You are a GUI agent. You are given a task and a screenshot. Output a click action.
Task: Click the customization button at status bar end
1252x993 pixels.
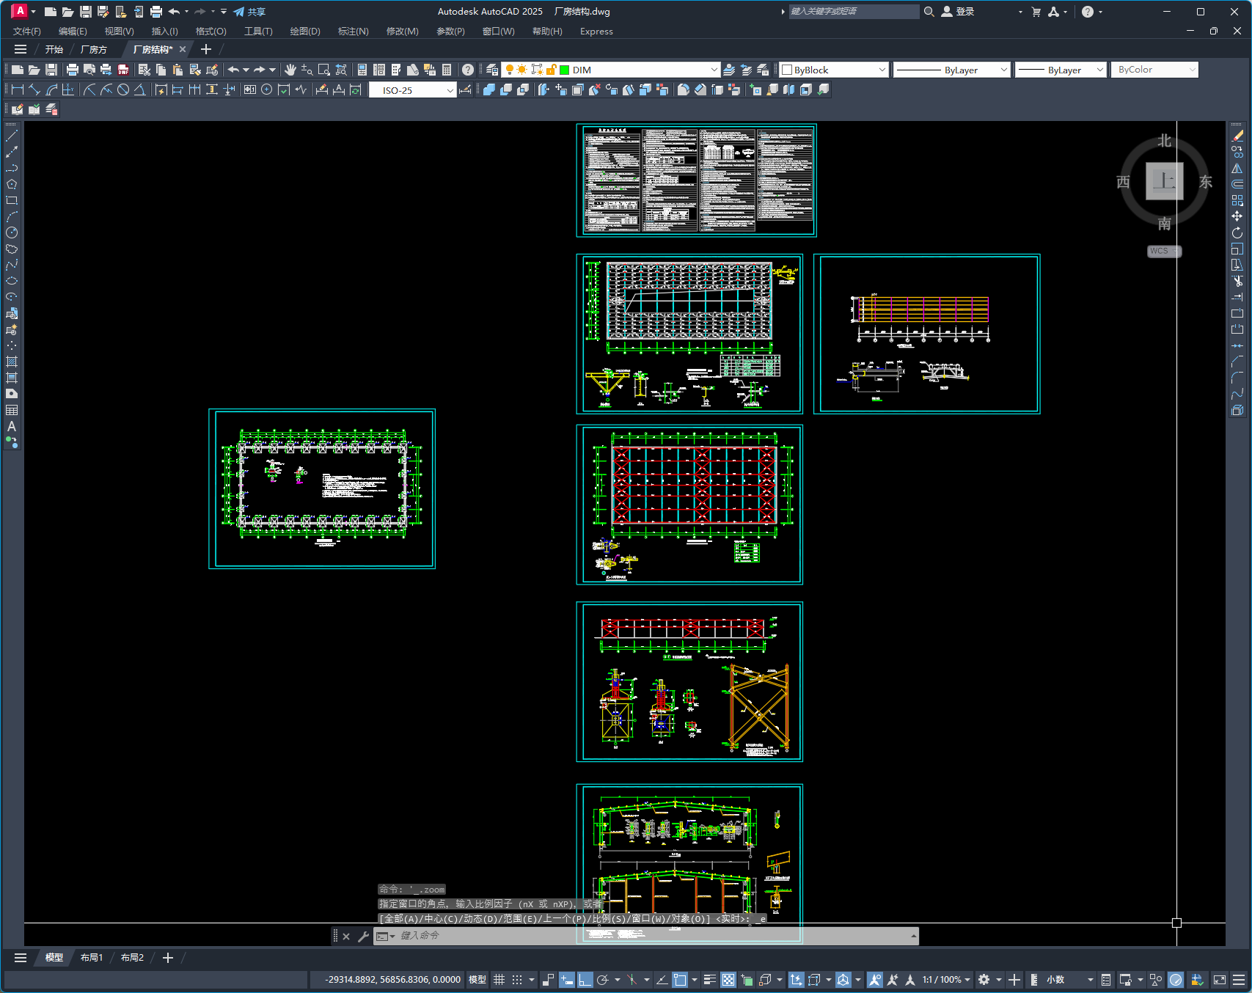point(1239,980)
